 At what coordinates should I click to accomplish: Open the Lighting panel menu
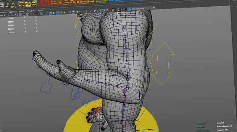pyautogui.click(x=13, y=12)
